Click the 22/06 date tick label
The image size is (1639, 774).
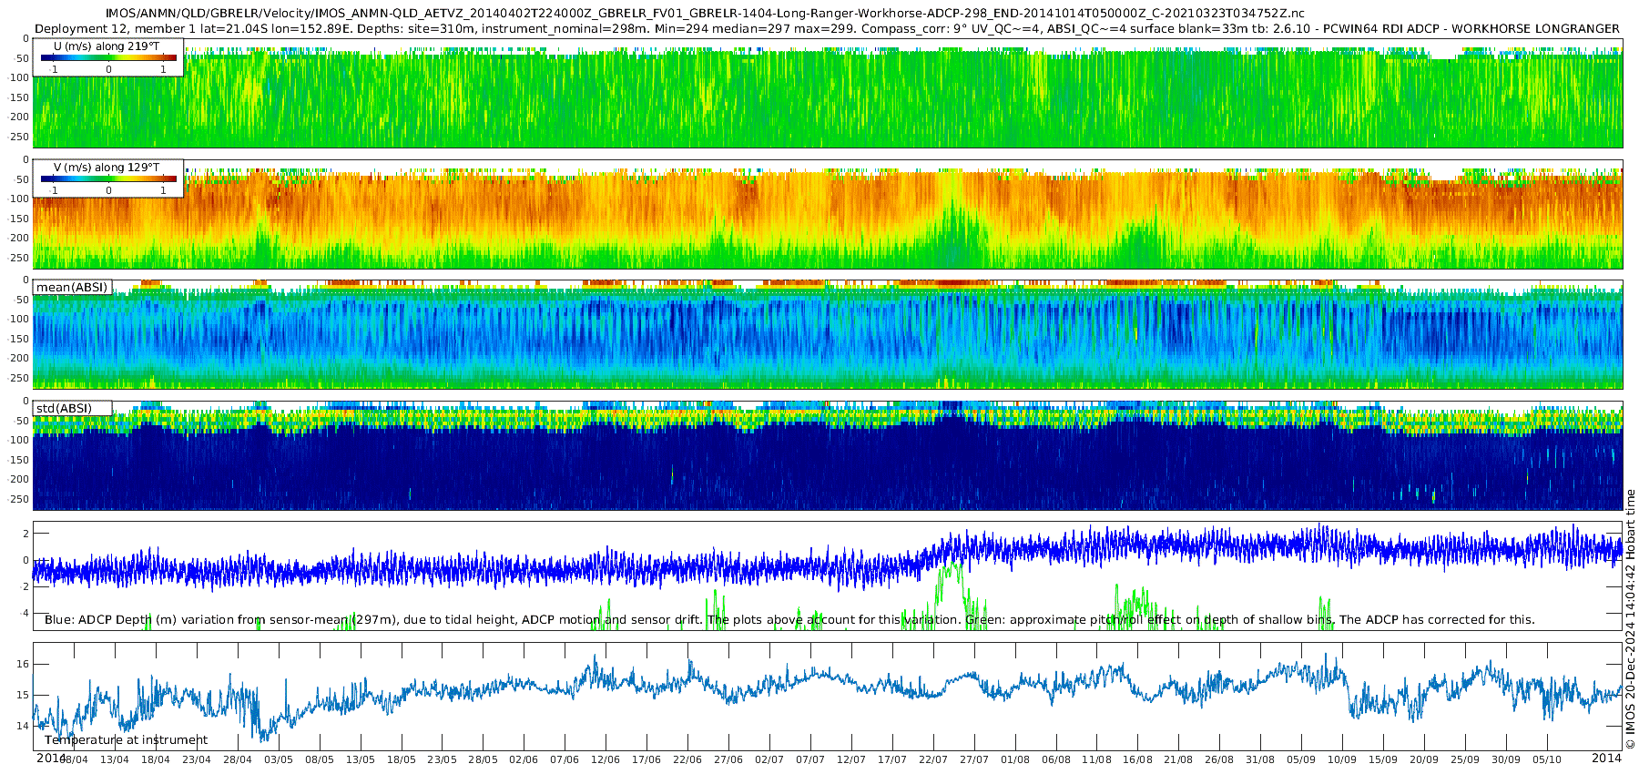(x=687, y=759)
